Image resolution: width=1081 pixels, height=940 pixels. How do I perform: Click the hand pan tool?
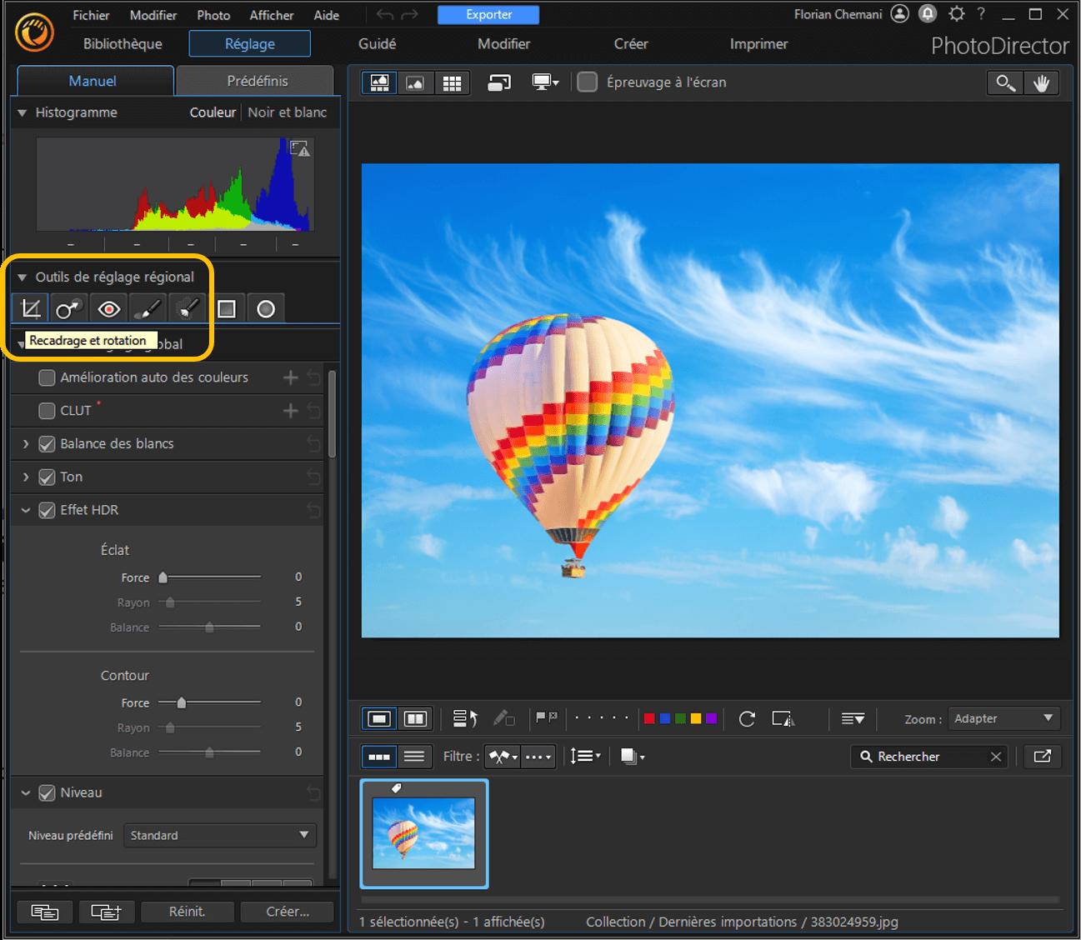[x=1042, y=82]
